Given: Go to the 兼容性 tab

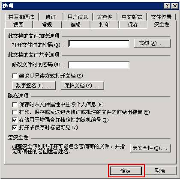Looking at the screenshot, I should click(x=105, y=17).
